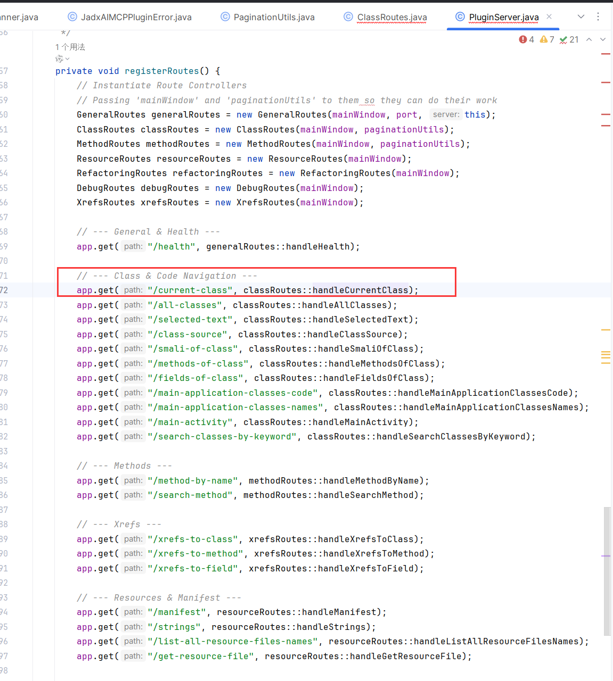Expand the hidden tabs dropdown chevron

click(581, 17)
